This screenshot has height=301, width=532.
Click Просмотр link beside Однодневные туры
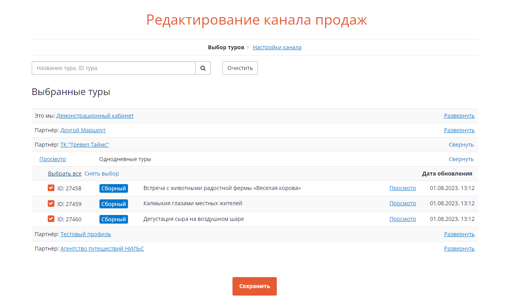click(x=52, y=159)
